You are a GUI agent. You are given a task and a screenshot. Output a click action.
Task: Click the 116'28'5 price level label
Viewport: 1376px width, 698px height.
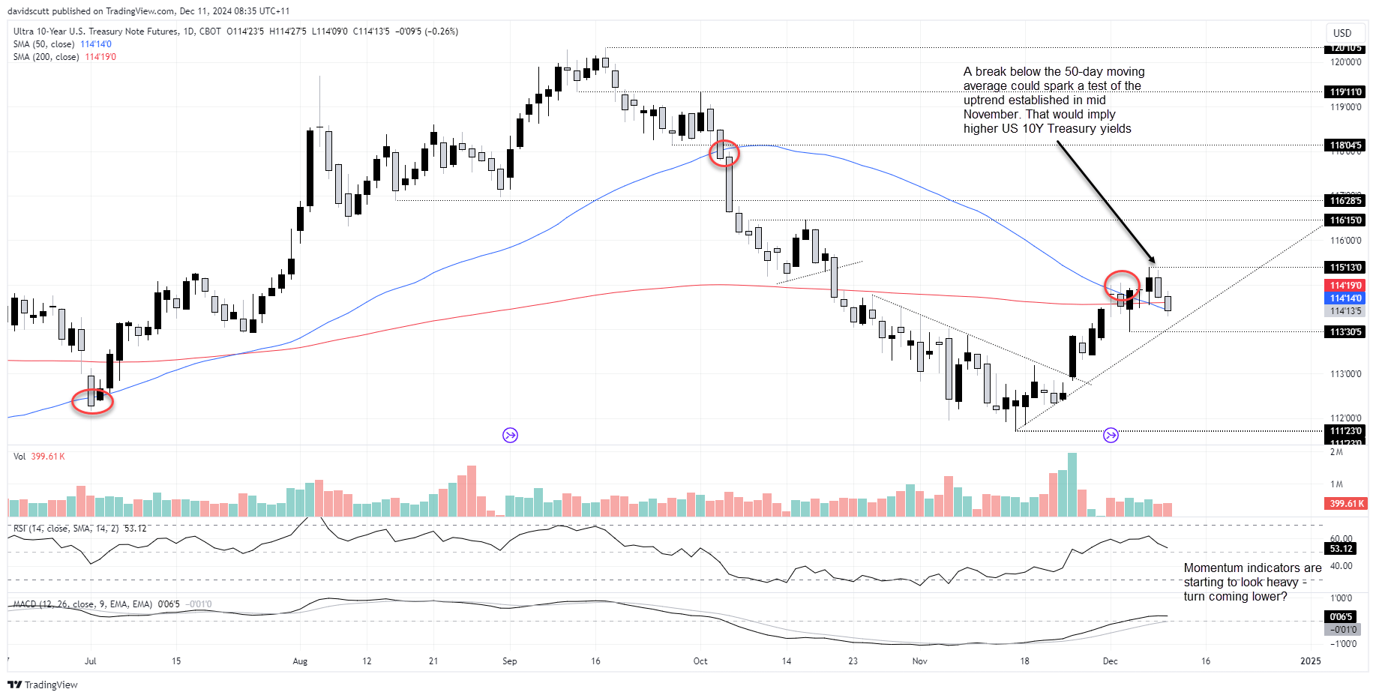click(x=1345, y=200)
